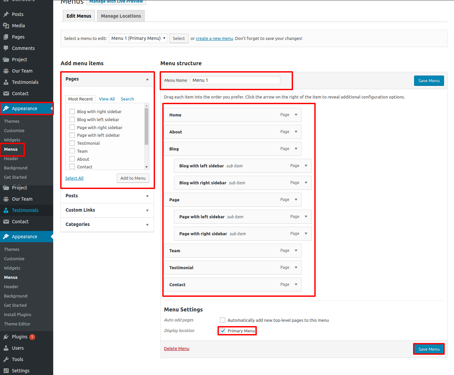Viewport: 454px width, 375px height.
Task: Click Save Menu button beside Menu Name field
Action: pyautogui.click(x=429, y=81)
